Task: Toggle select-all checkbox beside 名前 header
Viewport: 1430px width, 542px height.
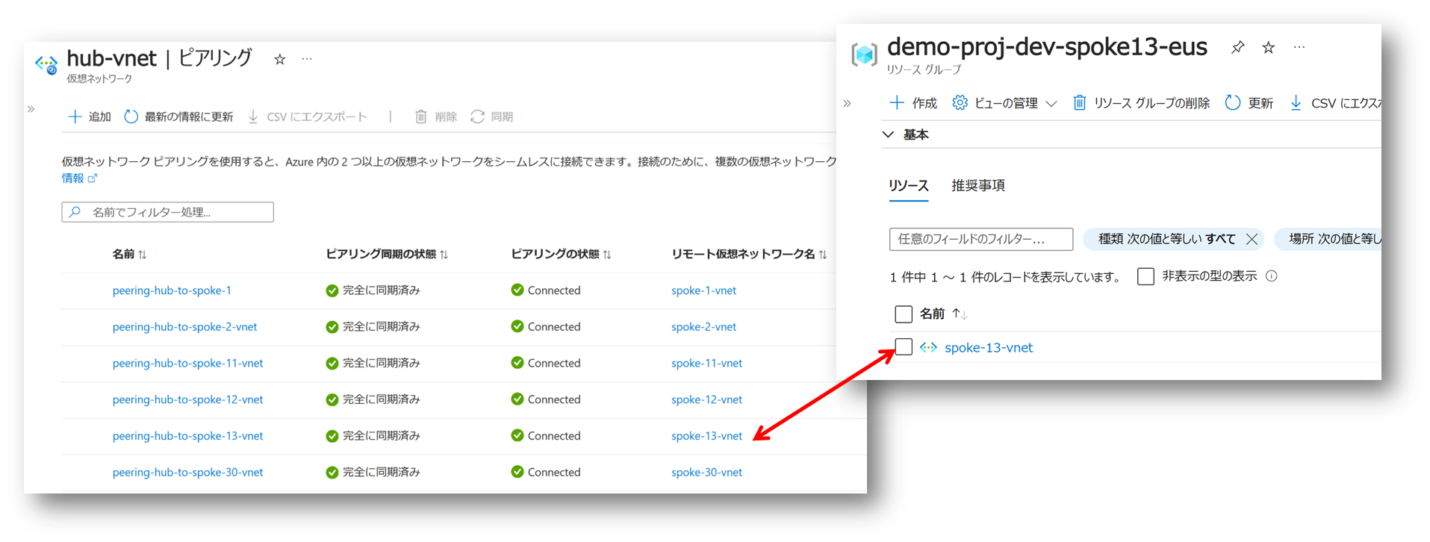Action: click(904, 314)
